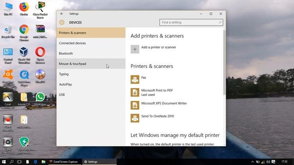Open ByteFence Anti-Malware desktop shortcut
Viewport: 294px width, 165px height.
(24, 146)
